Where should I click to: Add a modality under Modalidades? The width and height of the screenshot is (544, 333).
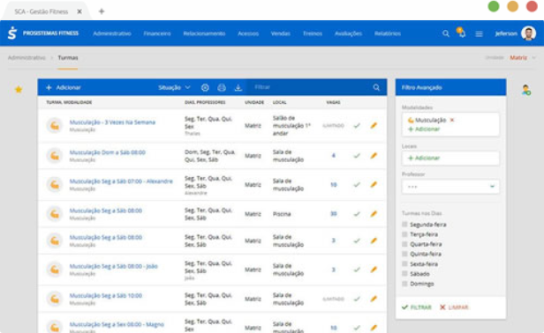[x=424, y=129]
